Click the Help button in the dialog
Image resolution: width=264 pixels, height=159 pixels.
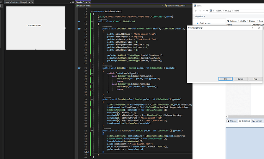[255, 79]
